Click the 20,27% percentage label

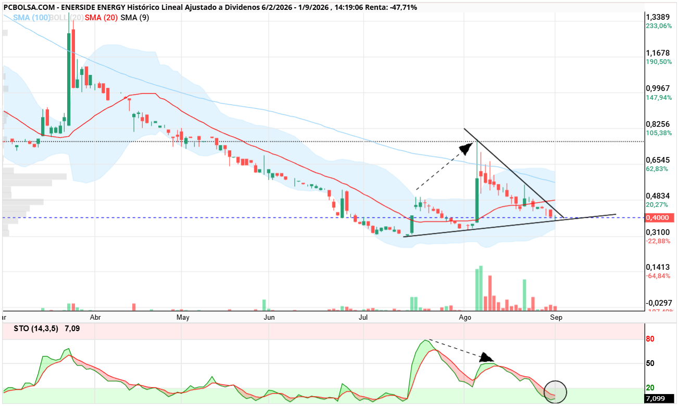point(657,204)
